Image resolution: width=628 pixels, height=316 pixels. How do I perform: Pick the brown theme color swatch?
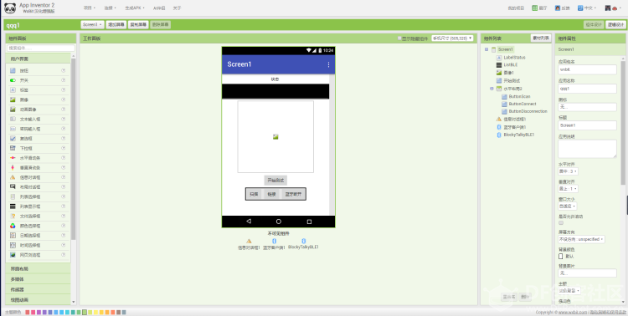coord(119,312)
